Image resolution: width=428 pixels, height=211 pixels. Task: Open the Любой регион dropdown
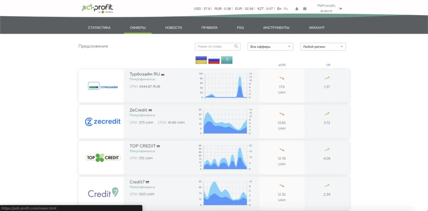pos(323,47)
